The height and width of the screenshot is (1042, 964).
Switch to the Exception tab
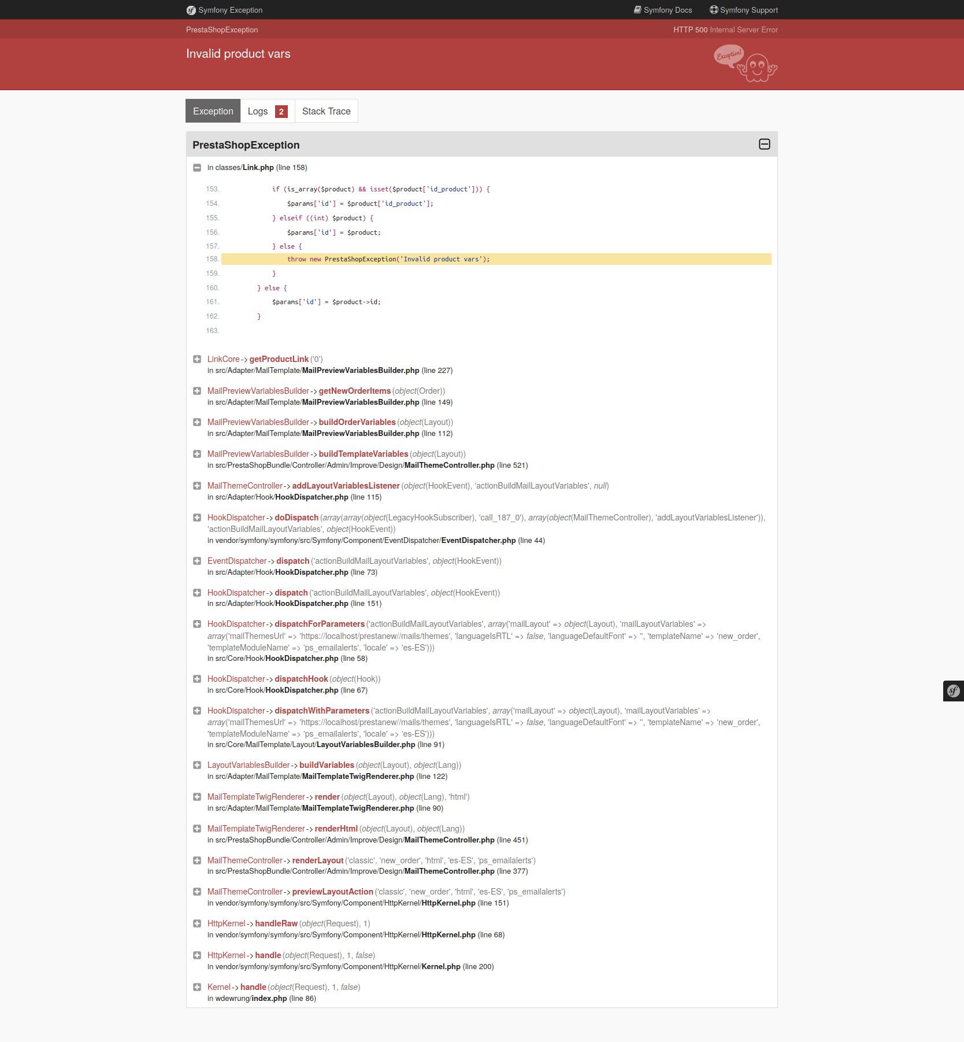(213, 111)
